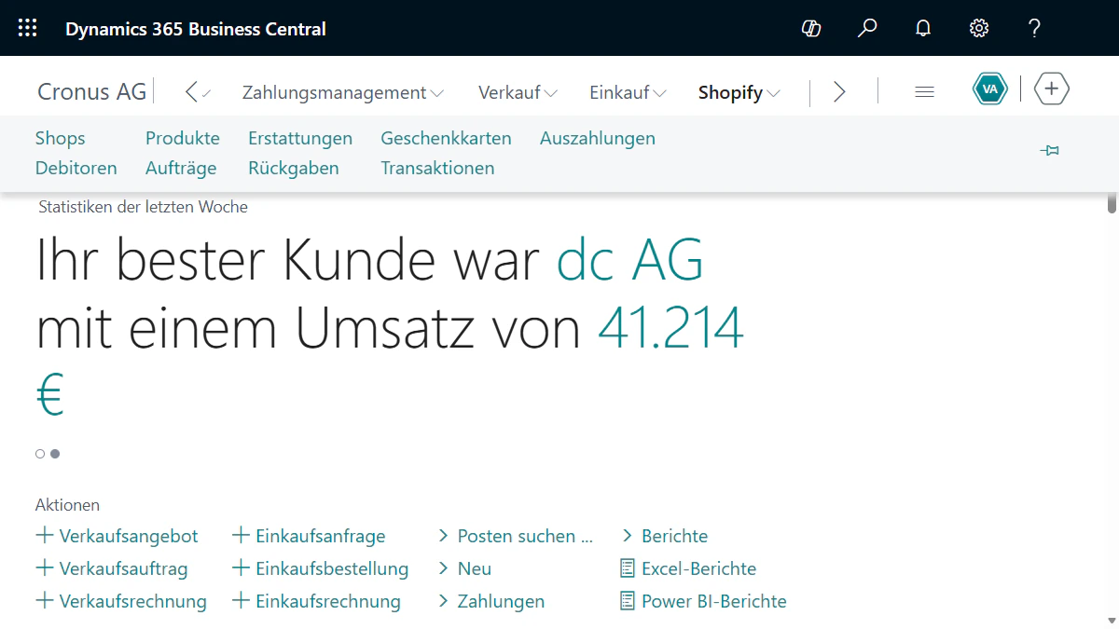Viewport: 1119px width, 629px height.
Task: Click the scrollbar down arrow
Action: tap(1112, 619)
